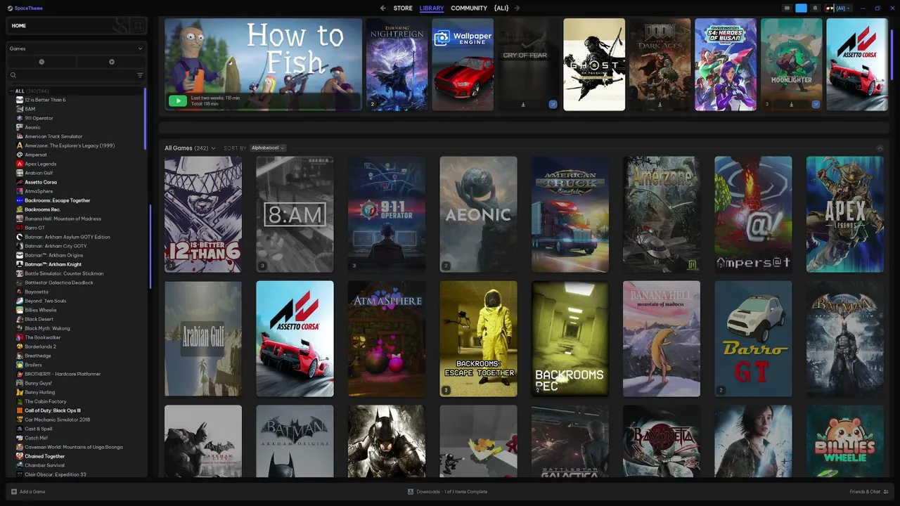Go forward with the arrow after {ALI}

tap(517, 8)
